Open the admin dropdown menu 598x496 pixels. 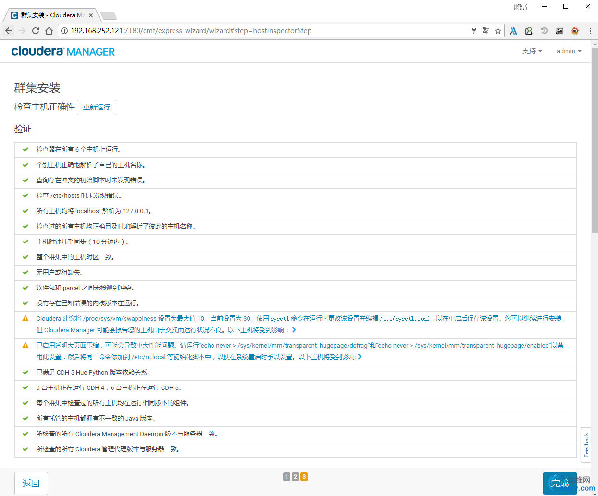[x=569, y=51]
